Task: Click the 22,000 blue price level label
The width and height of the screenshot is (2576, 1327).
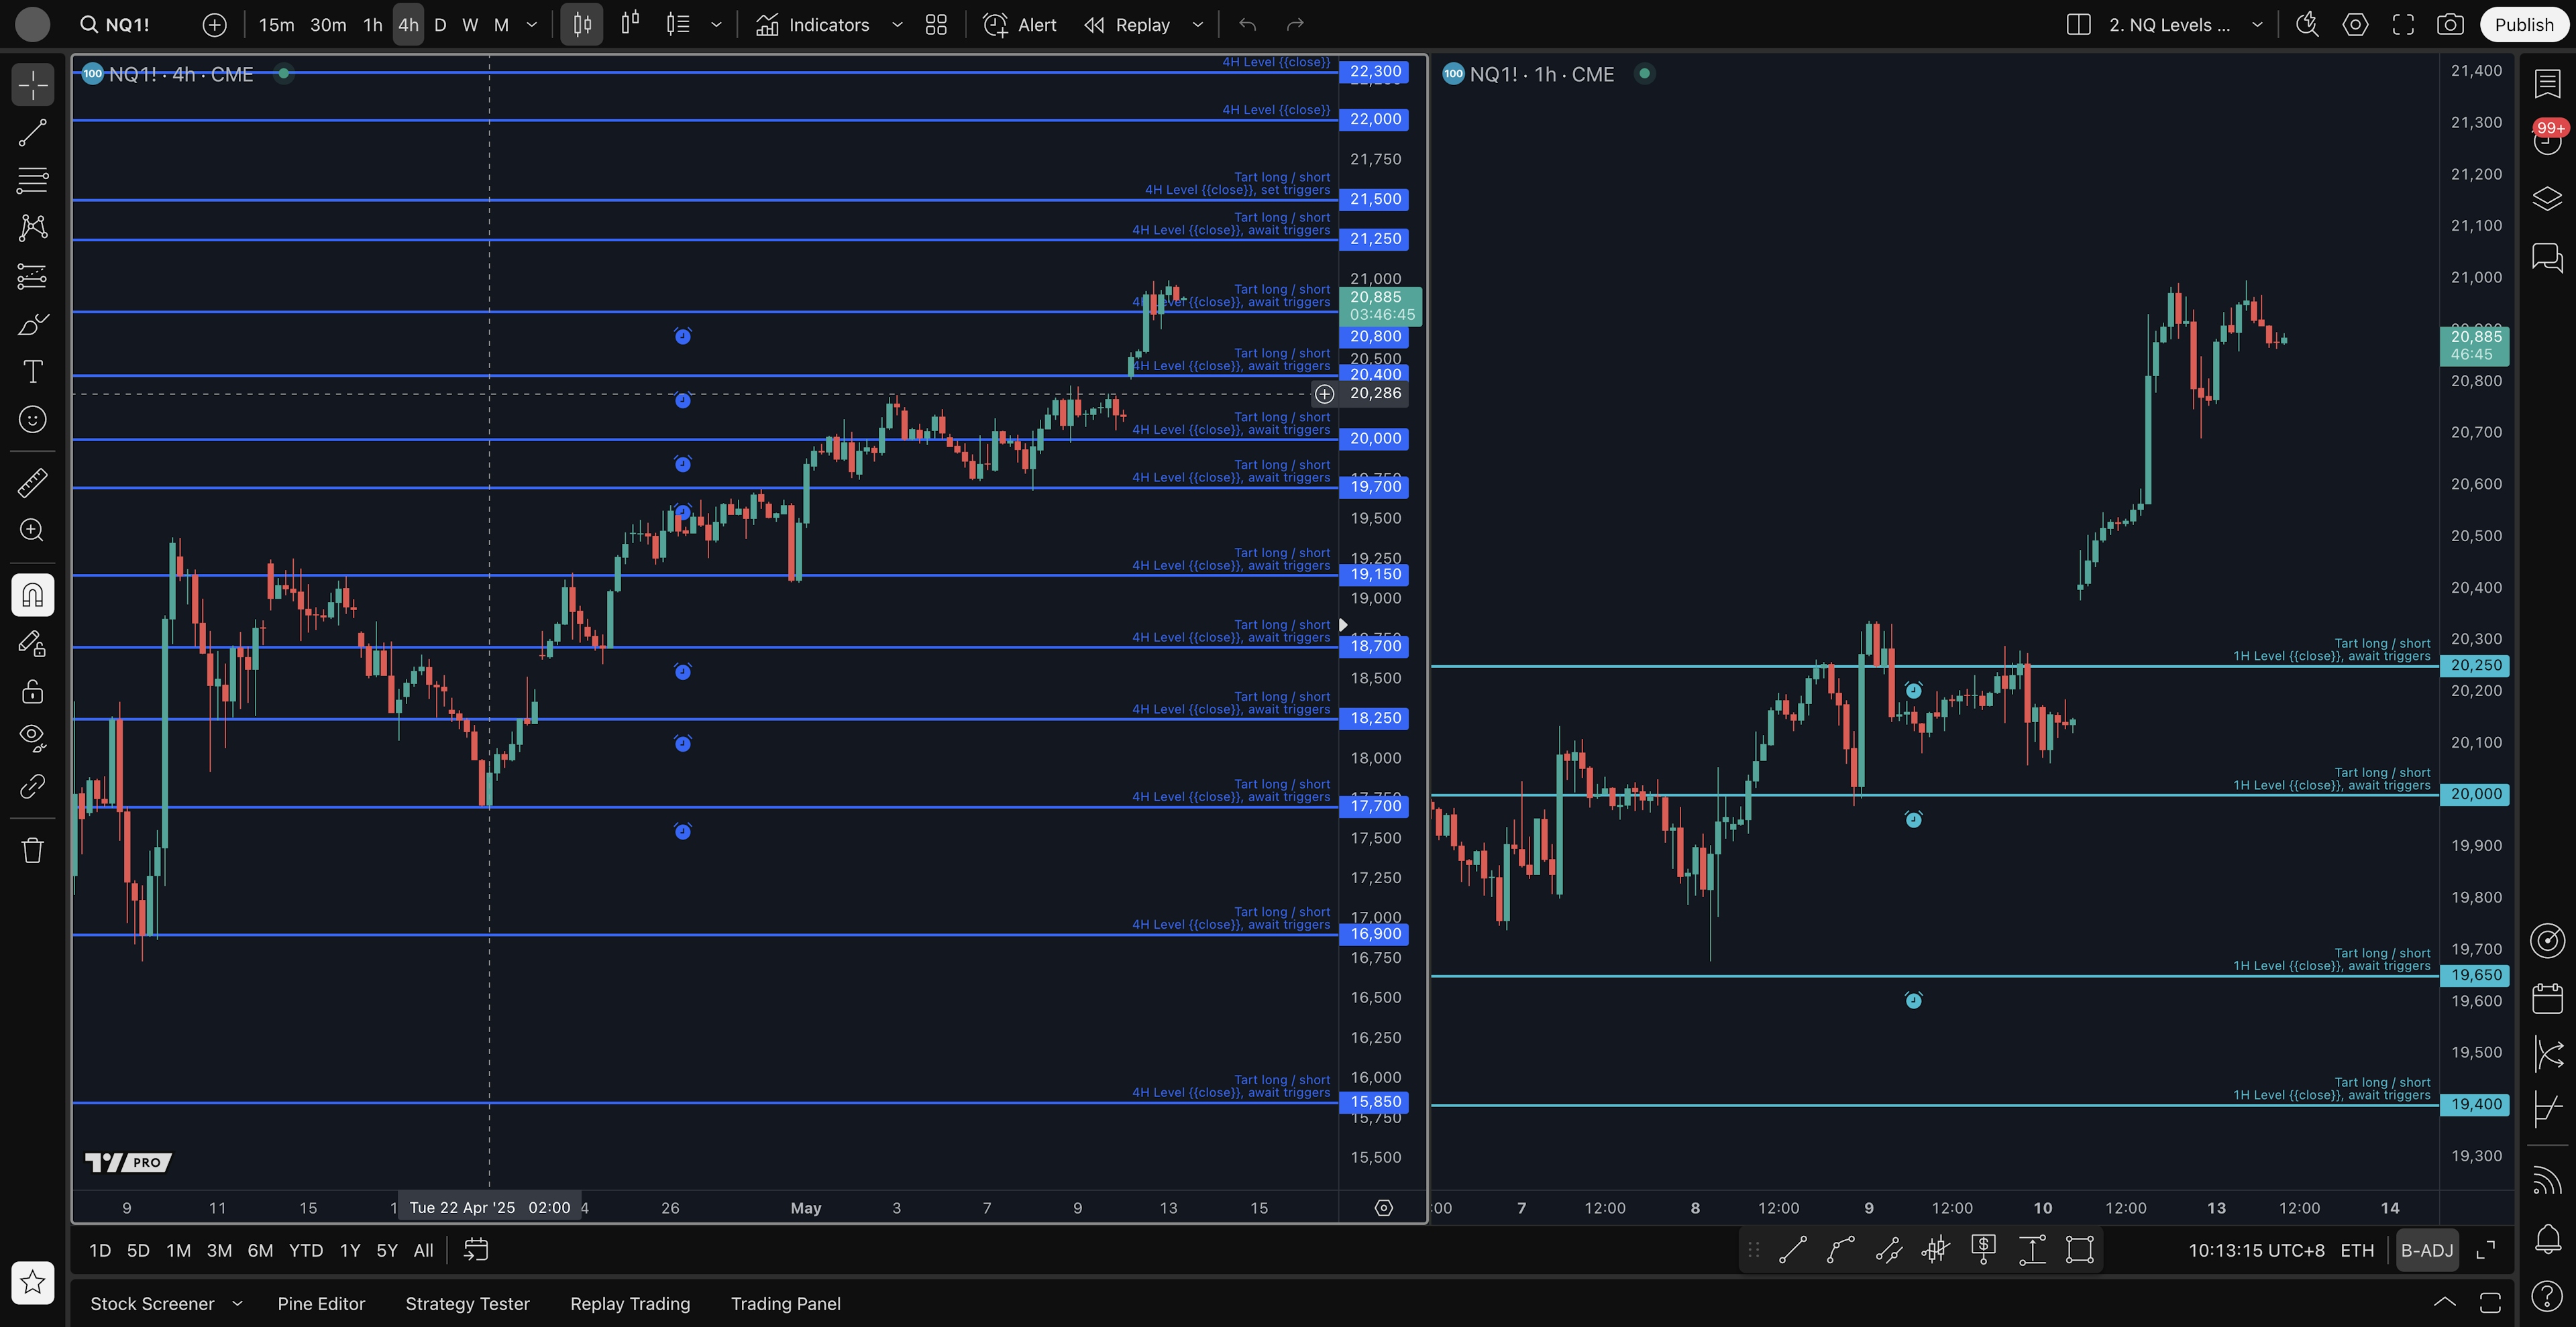Action: pos(1375,119)
